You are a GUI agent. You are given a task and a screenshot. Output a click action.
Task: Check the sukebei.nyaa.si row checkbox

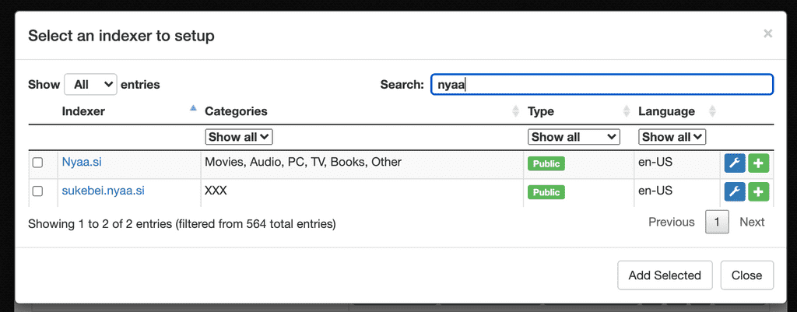(x=37, y=191)
